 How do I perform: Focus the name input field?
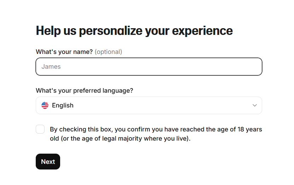pos(149,67)
